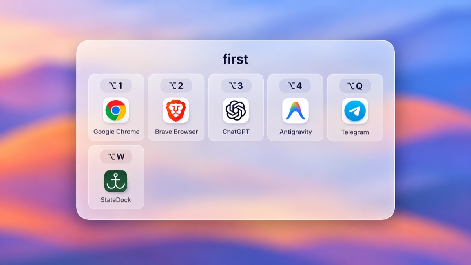Select the ChatGPT knot logo icon
This screenshot has height=265, width=471.
(236, 110)
